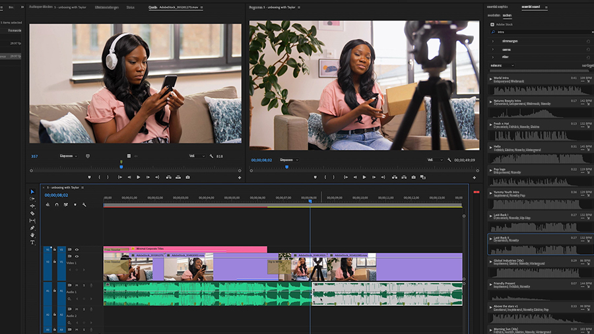Select the Pen tool
The width and height of the screenshot is (594, 334).
tap(32, 228)
